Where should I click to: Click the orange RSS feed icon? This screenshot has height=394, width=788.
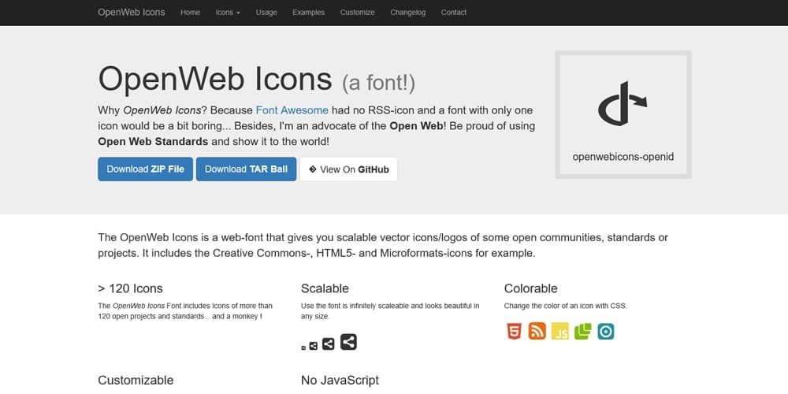pyautogui.click(x=537, y=332)
